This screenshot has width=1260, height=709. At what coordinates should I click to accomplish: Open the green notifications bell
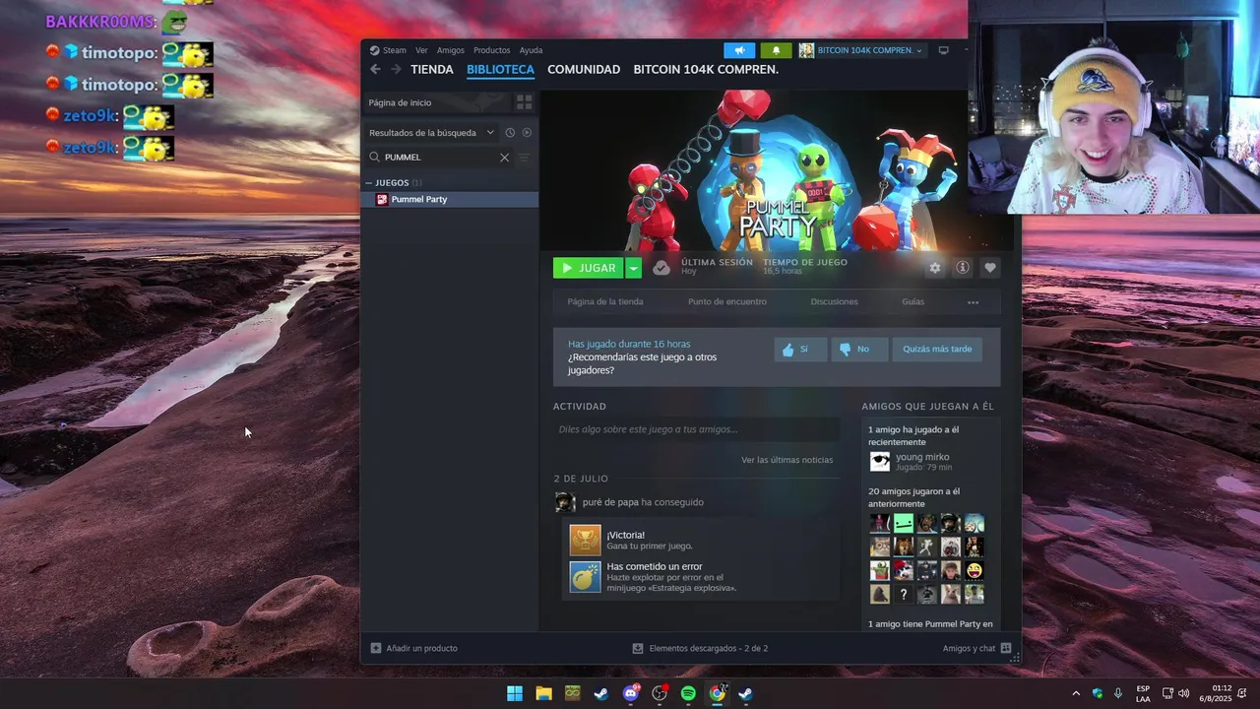776,50
